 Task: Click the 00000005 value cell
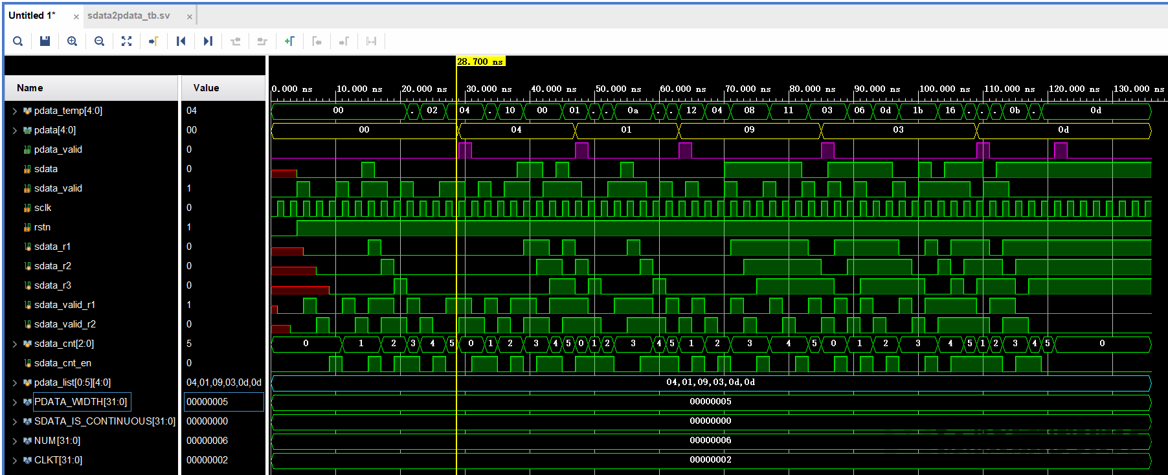pos(224,402)
